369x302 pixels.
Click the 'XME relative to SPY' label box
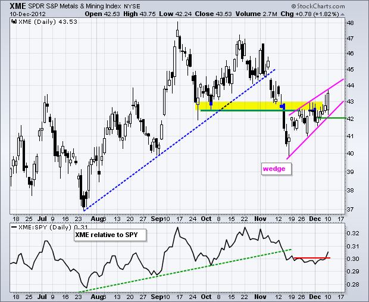point(110,235)
